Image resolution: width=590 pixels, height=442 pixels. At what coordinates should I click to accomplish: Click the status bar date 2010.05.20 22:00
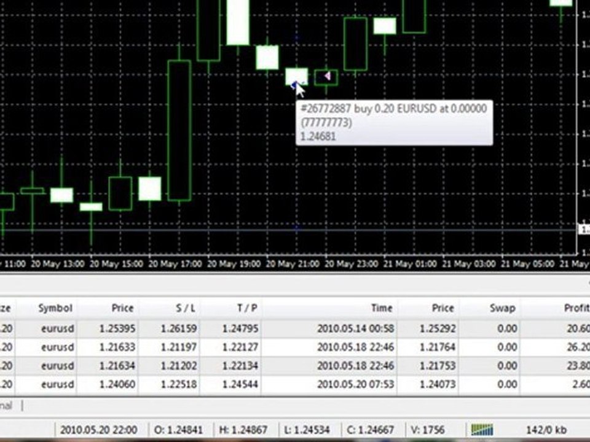(x=98, y=430)
